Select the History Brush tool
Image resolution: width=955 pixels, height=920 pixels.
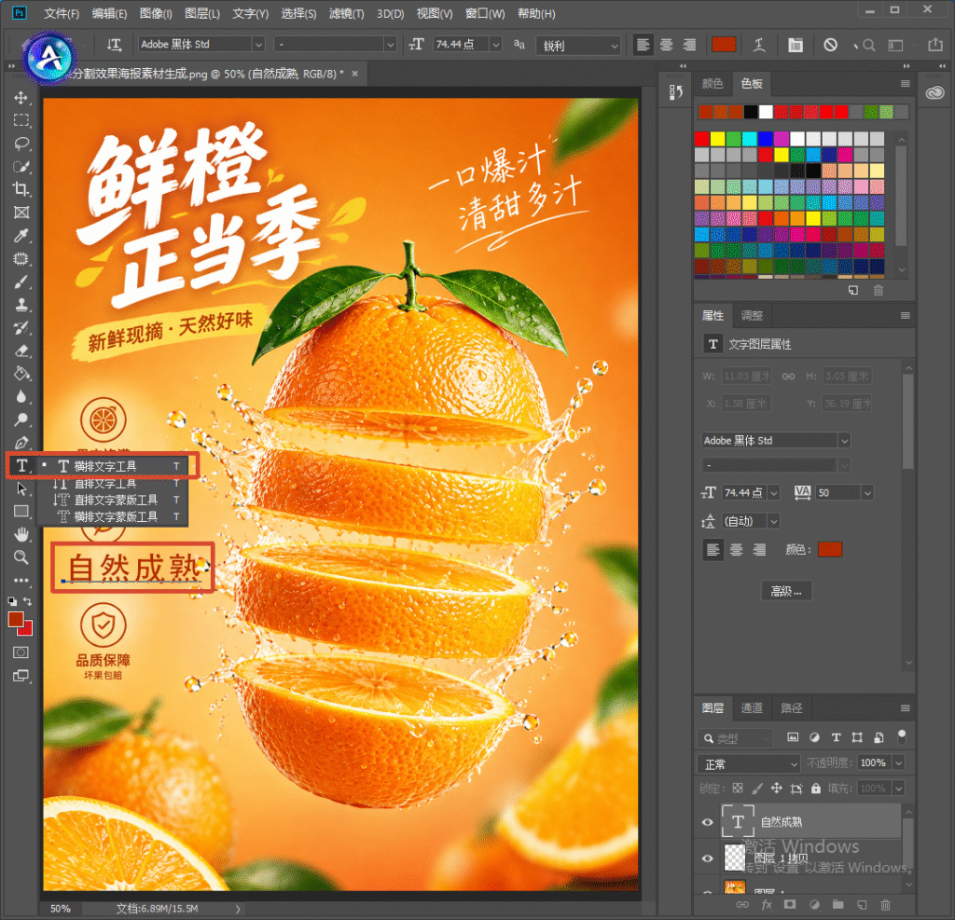(x=21, y=327)
